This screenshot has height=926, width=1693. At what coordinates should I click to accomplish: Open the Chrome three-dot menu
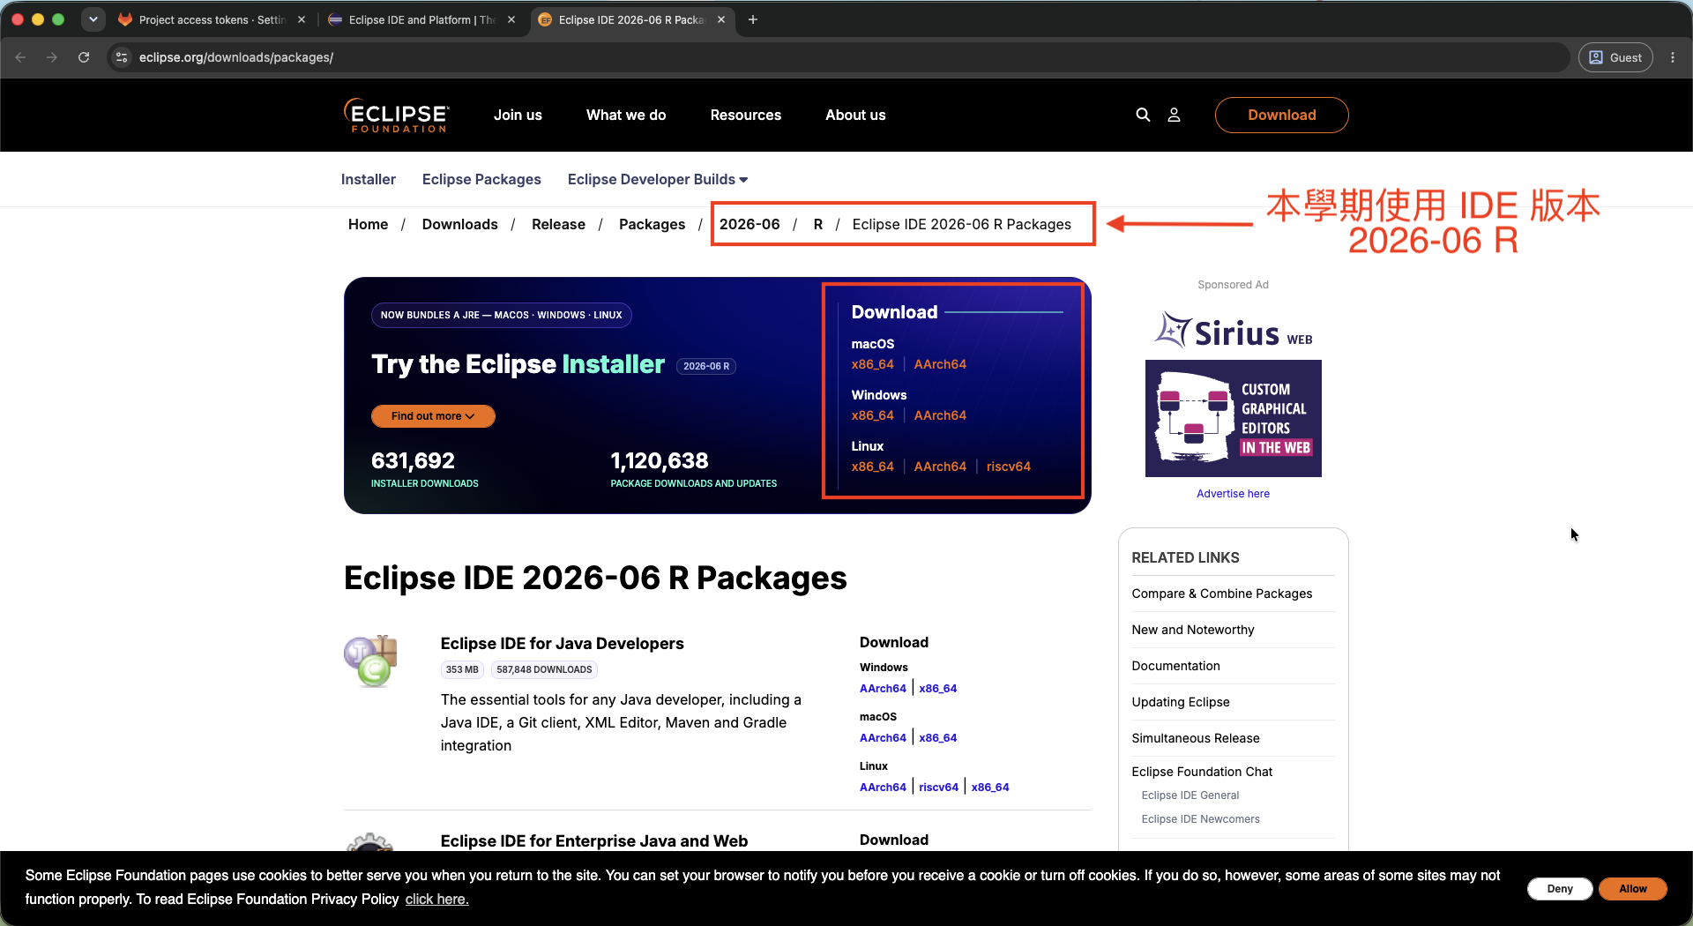tap(1673, 57)
